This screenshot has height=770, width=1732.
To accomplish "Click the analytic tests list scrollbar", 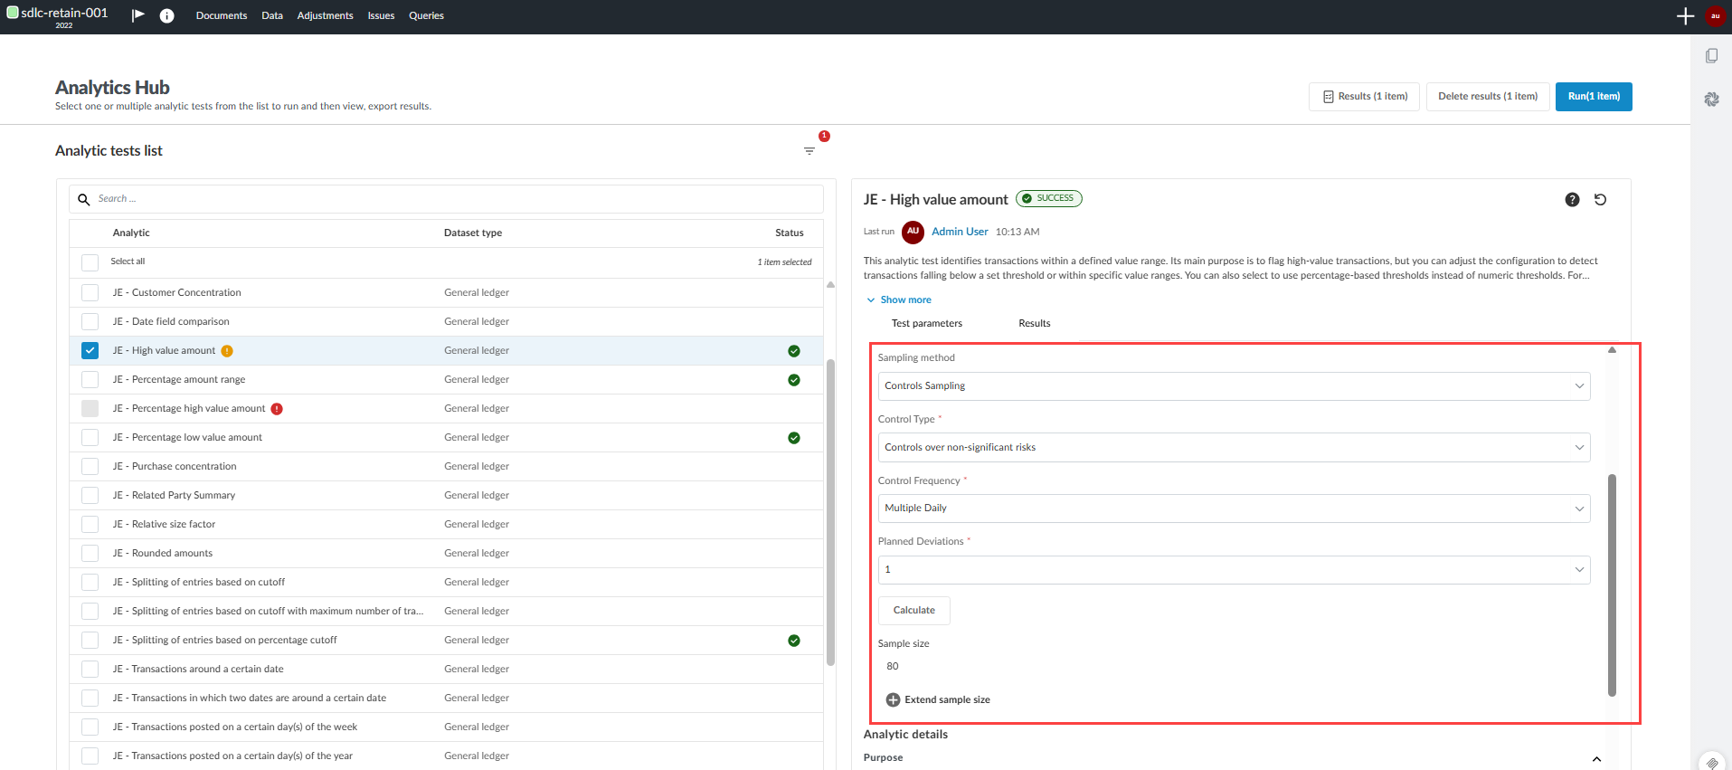I will (x=830, y=511).
